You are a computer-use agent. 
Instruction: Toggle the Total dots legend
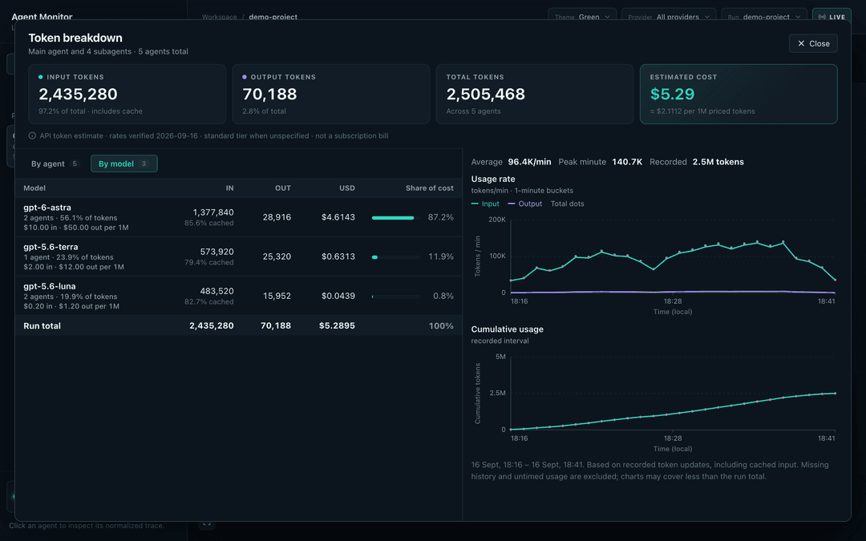pos(567,204)
